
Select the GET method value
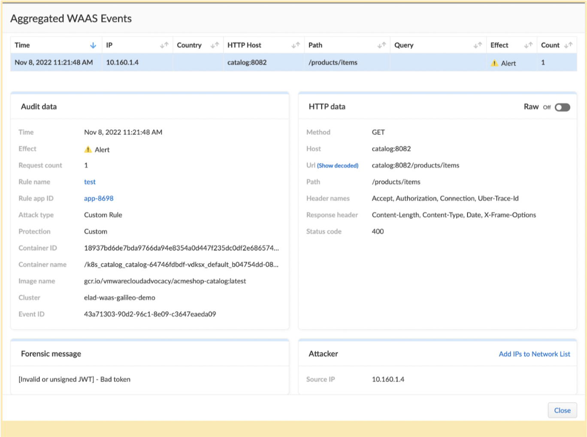click(x=378, y=132)
